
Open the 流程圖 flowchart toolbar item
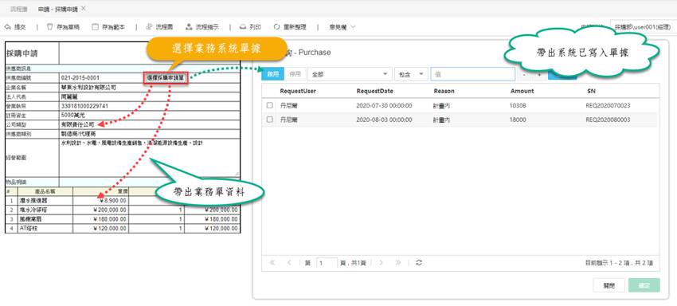[159, 27]
